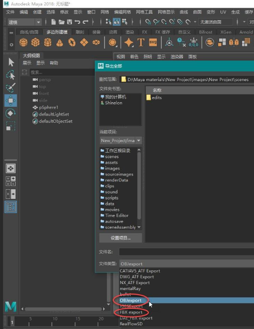Click the Outliner horizontal scrollbar
Image resolution: width=254 pixels, height=329 pixels.
(x=63, y=309)
